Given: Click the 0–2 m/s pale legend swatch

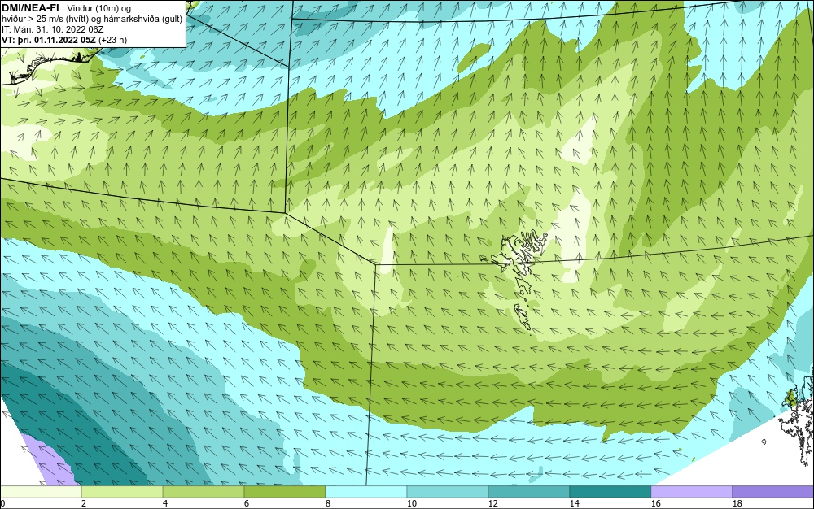Looking at the screenshot, I should [41, 492].
